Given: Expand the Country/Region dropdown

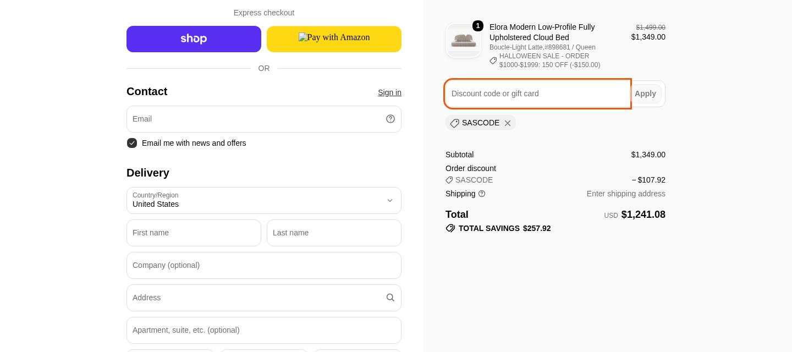Looking at the screenshot, I should tap(264, 200).
